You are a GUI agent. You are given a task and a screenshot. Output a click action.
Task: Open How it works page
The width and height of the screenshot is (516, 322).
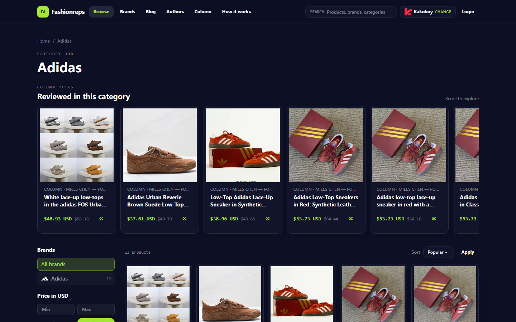tap(236, 12)
